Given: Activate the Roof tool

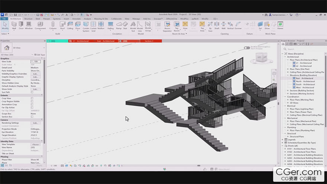Looking at the screenshot, I should tap(62, 25).
